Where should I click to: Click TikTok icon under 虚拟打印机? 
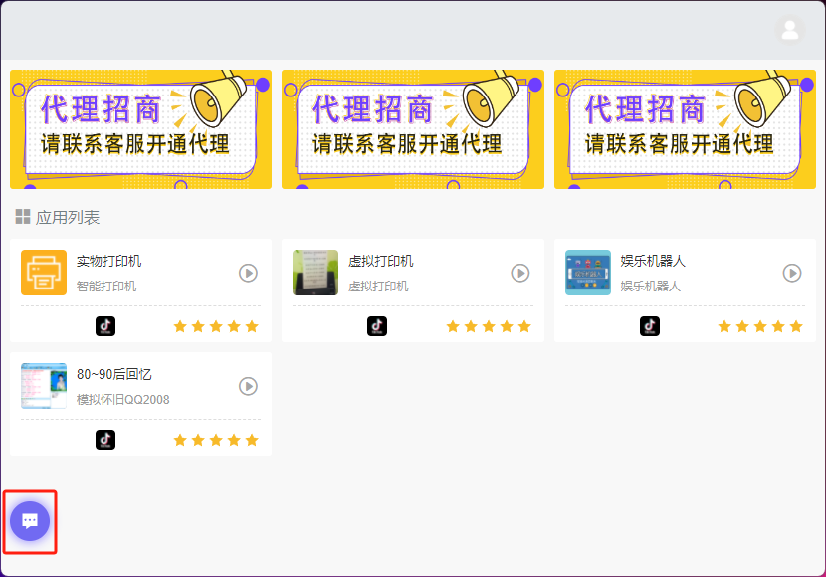pyautogui.click(x=377, y=326)
